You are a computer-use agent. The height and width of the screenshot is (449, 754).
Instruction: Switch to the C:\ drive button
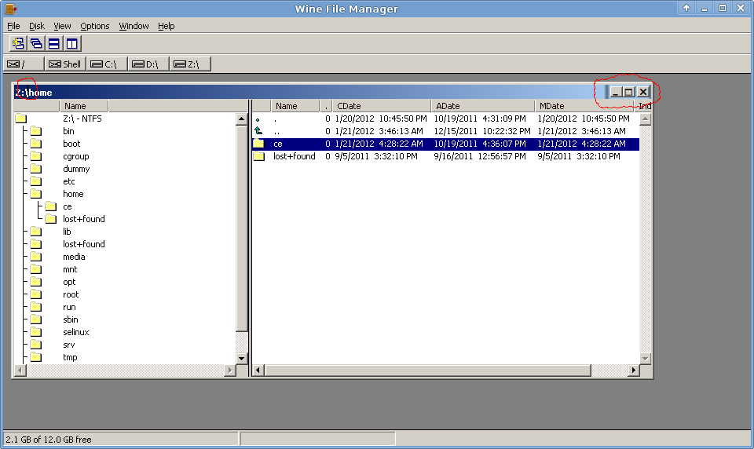tap(105, 64)
